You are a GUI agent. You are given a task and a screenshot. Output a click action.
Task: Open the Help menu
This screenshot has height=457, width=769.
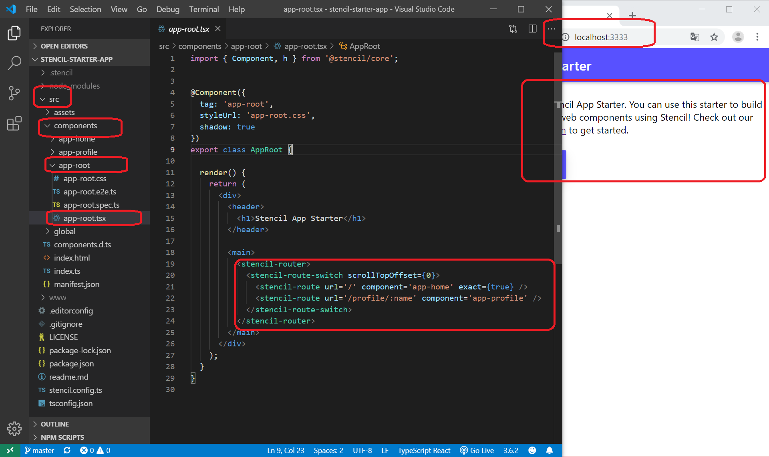click(x=236, y=9)
